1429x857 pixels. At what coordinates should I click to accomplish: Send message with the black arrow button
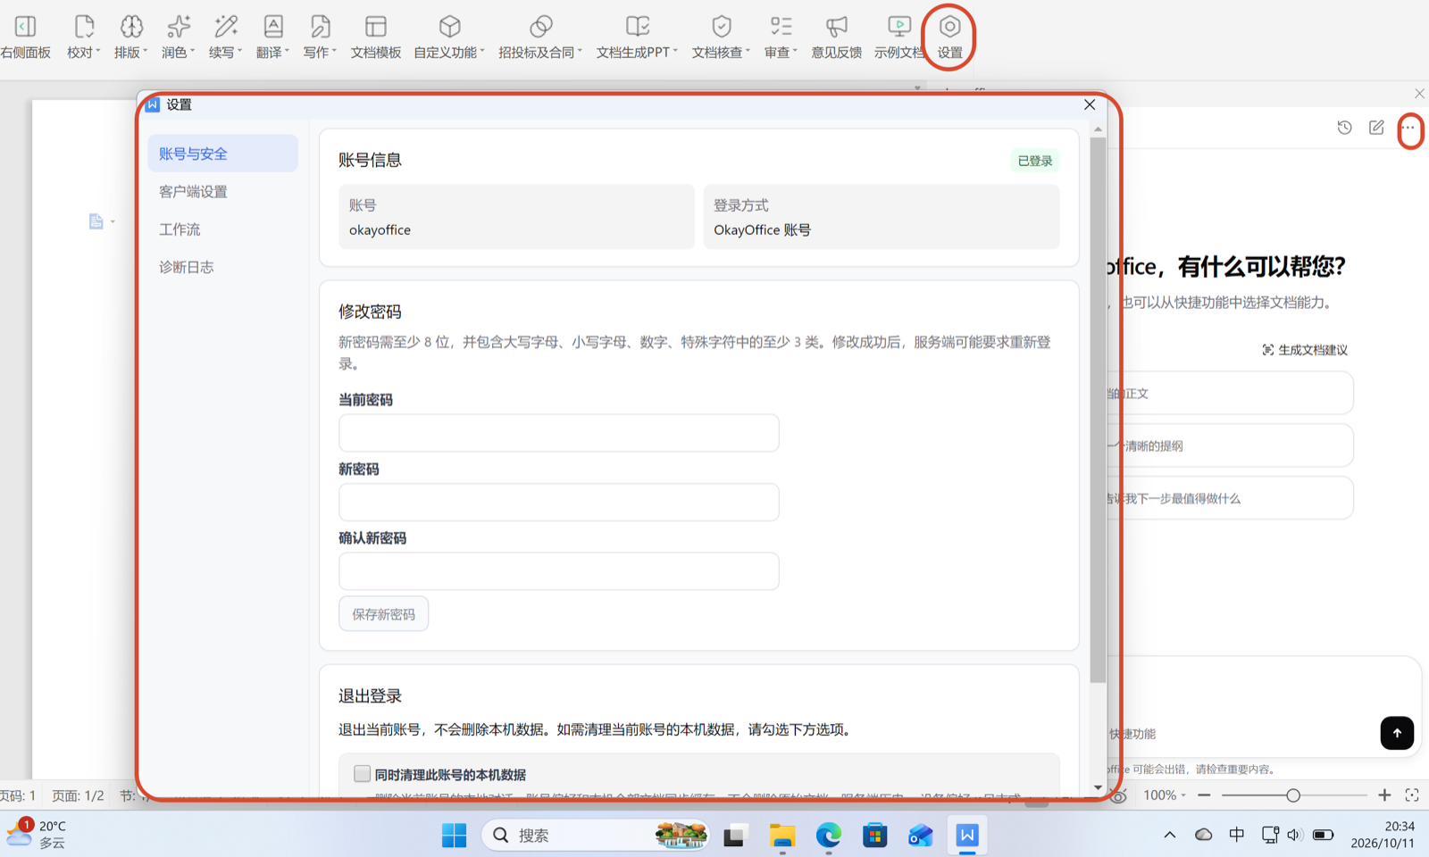click(1397, 733)
